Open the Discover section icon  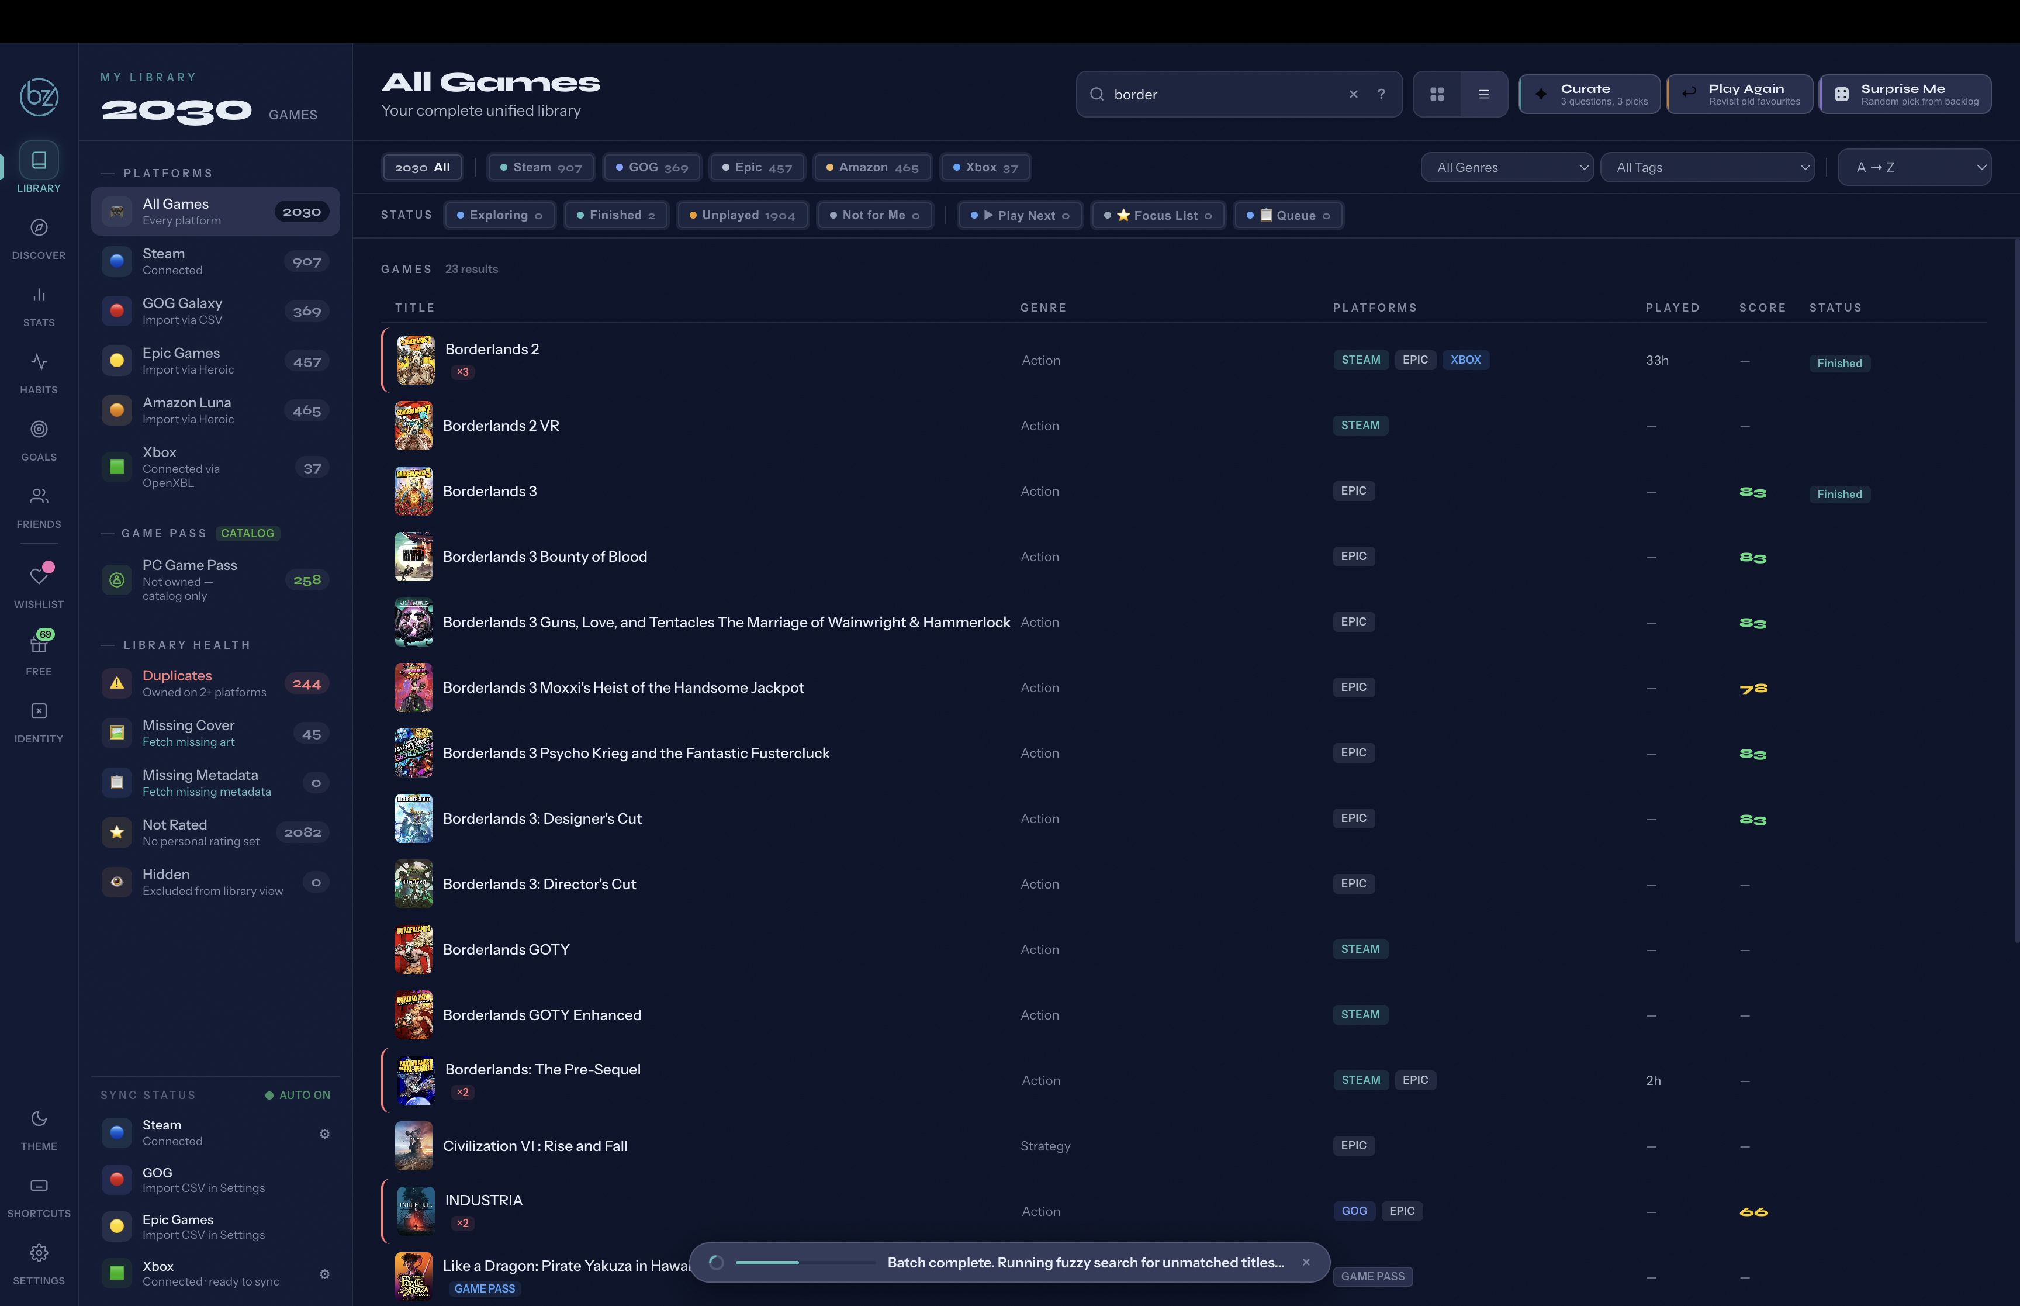pyautogui.click(x=39, y=227)
